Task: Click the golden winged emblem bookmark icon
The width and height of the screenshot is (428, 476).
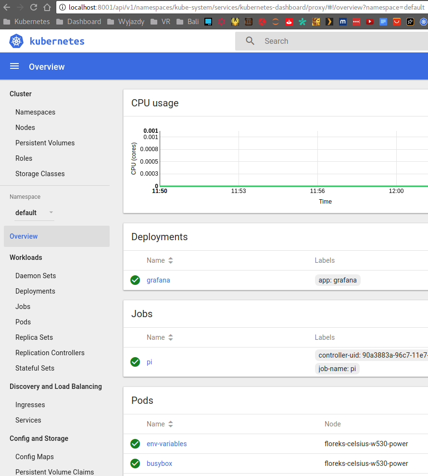Action: [235, 22]
